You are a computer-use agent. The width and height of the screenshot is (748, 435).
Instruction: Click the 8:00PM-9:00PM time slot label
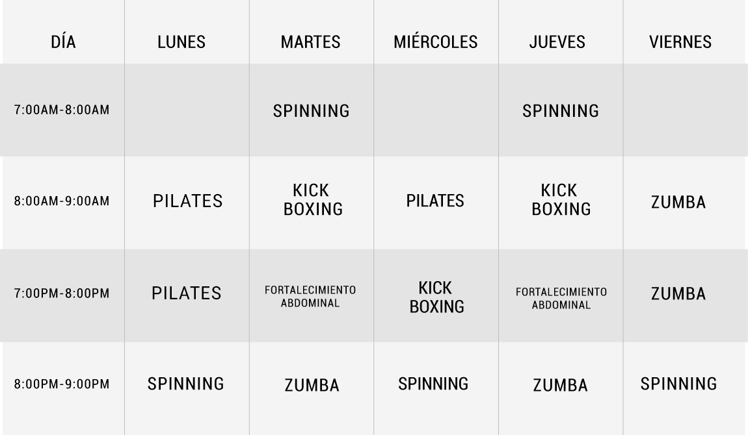tap(62, 384)
